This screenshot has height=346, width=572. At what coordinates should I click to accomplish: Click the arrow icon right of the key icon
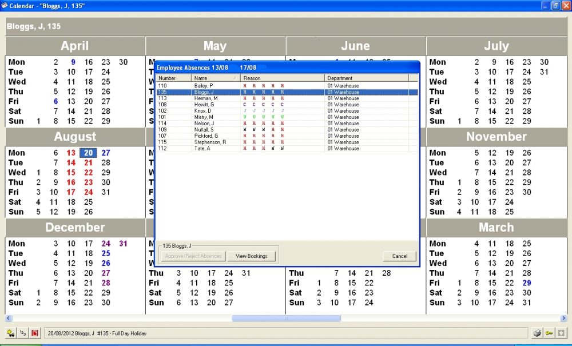[x=562, y=332]
